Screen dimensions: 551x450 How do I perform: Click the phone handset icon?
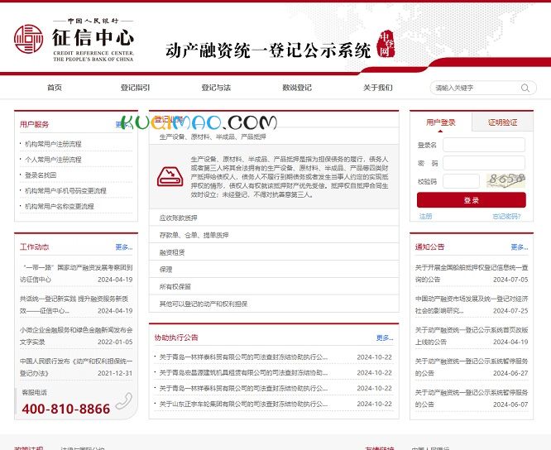124,401
